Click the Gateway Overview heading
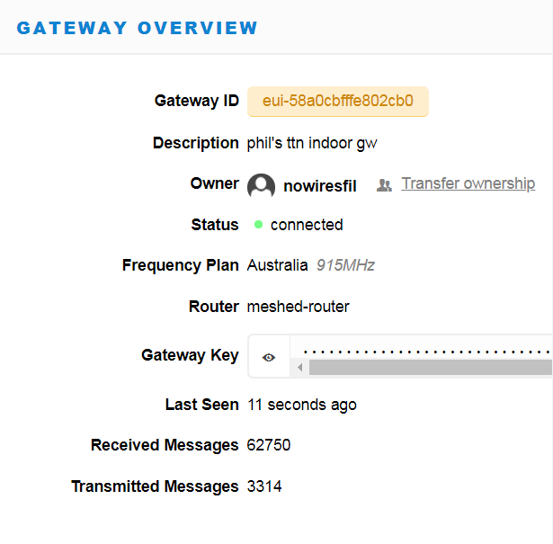The height and width of the screenshot is (544, 553). pos(138,28)
